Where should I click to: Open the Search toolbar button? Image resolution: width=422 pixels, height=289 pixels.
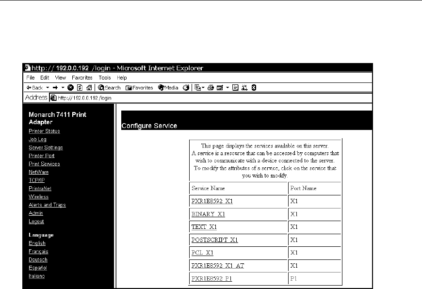[x=109, y=88]
